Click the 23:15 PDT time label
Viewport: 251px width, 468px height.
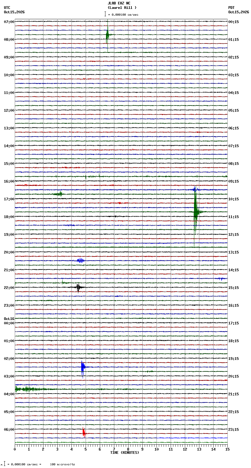pyautogui.click(x=234, y=430)
